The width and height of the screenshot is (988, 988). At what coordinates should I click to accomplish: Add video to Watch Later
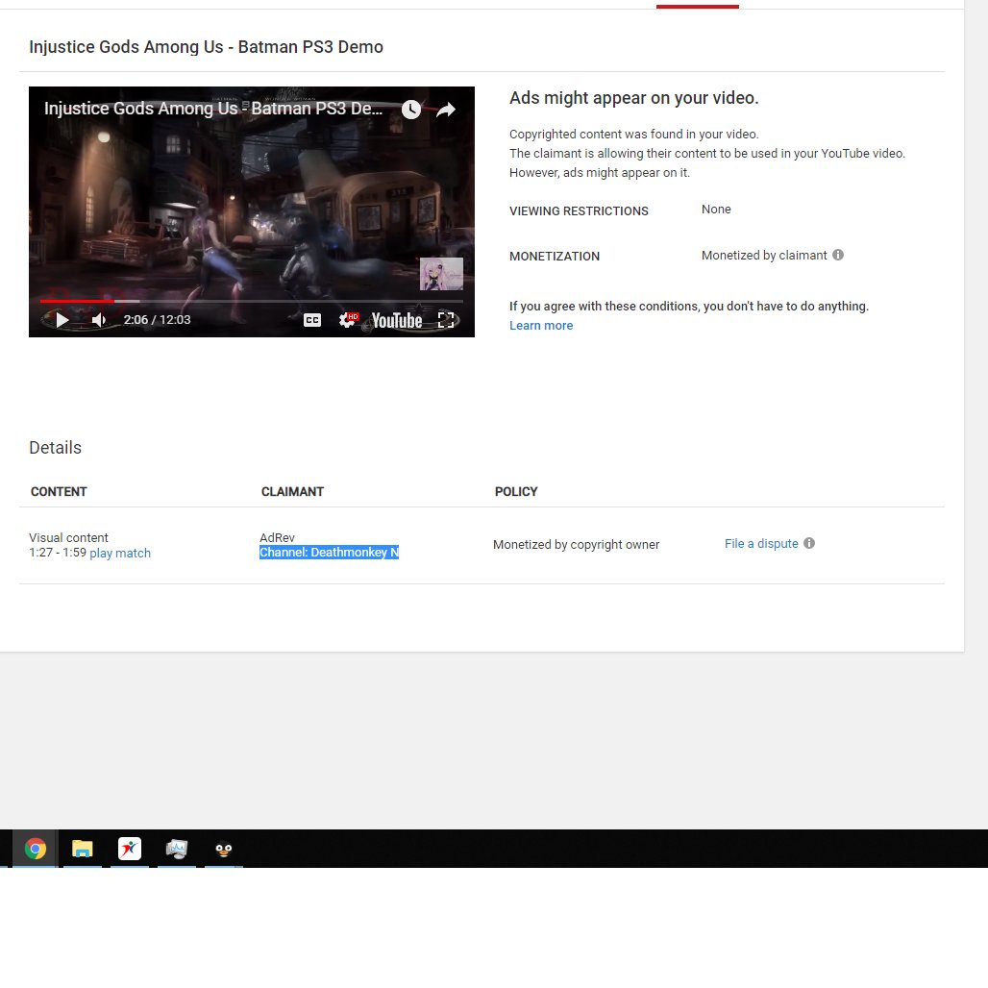point(410,110)
